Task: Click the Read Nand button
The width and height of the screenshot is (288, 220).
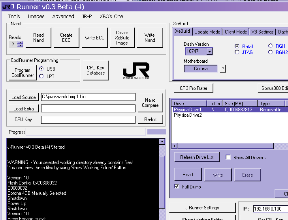Action: (x=38, y=37)
